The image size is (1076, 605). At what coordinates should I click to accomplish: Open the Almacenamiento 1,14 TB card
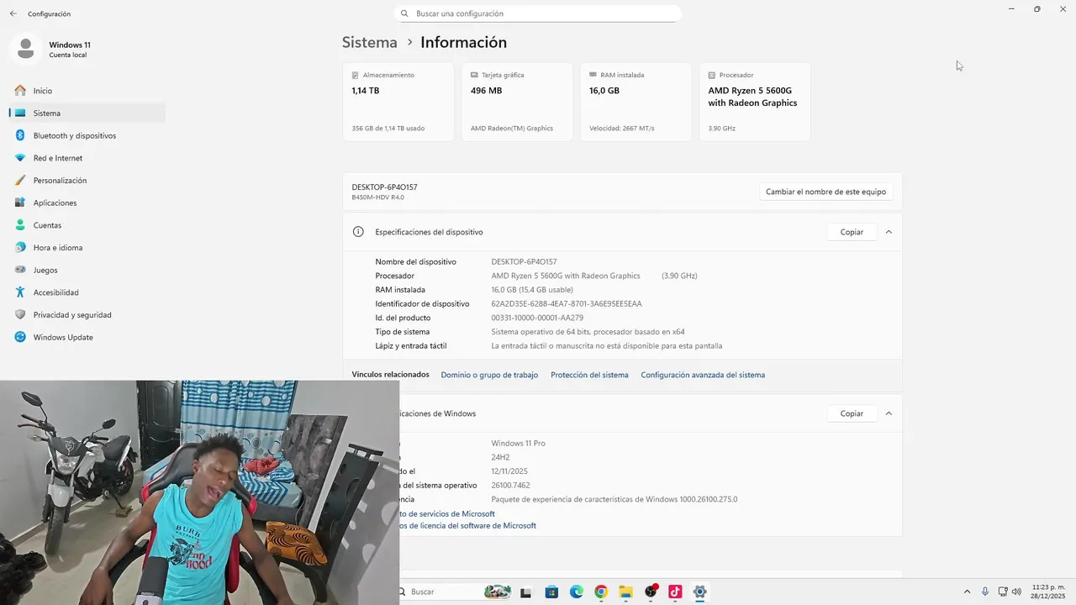tap(398, 102)
